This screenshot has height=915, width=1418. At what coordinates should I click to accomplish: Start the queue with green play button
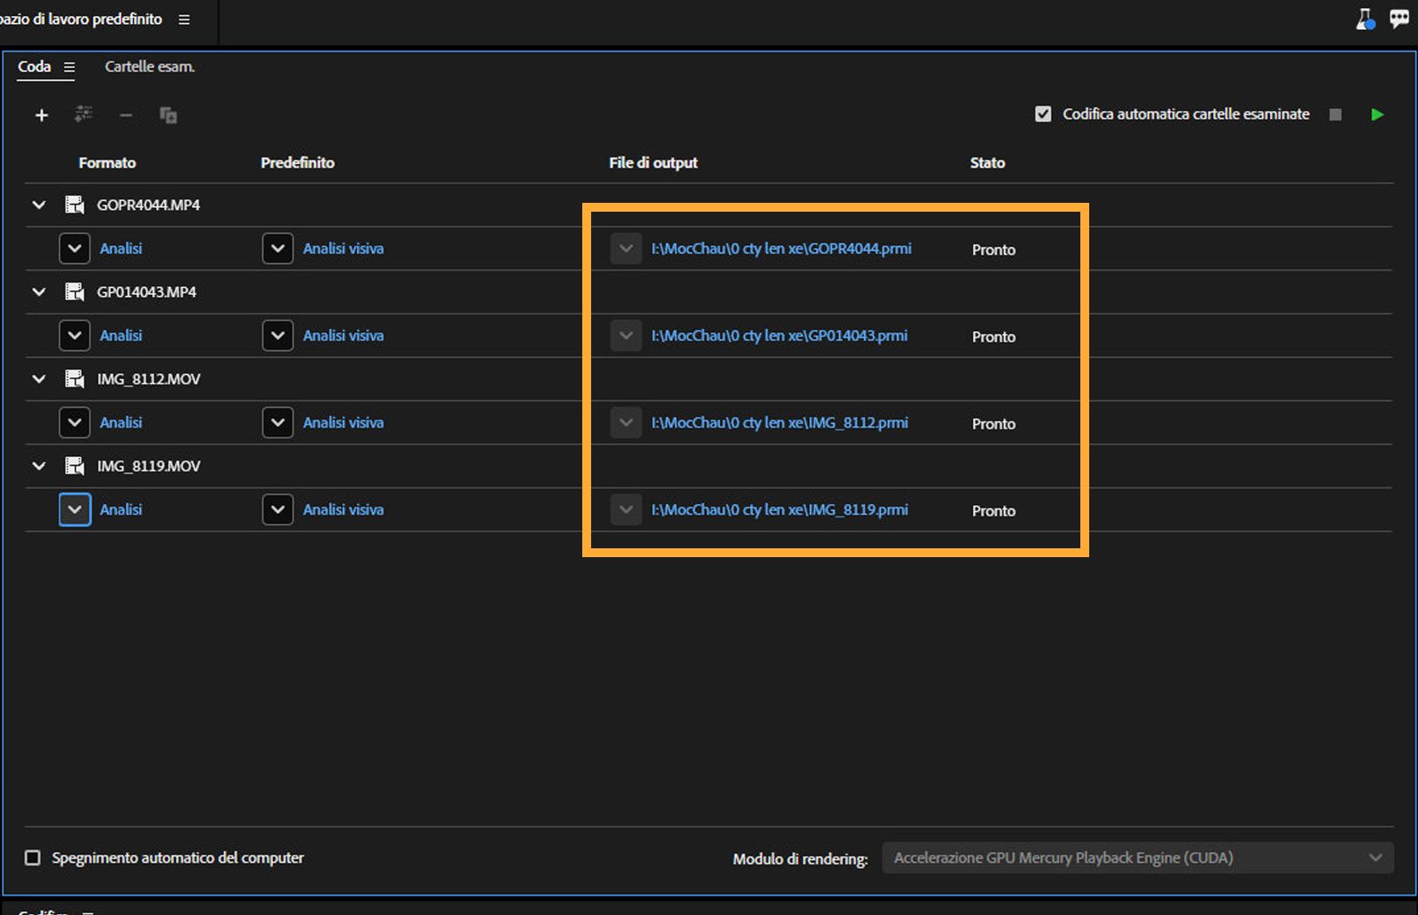point(1376,114)
